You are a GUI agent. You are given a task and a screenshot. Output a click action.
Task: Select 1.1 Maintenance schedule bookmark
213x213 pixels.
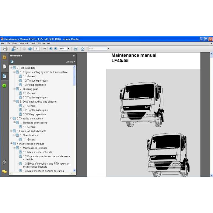(x=38, y=152)
